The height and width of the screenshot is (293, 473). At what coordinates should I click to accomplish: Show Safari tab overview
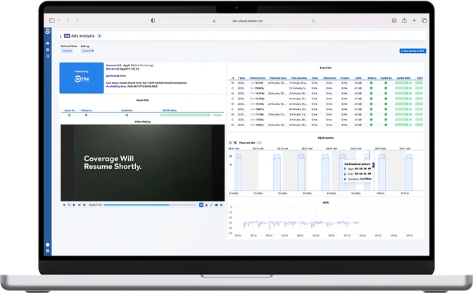click(424, 20)
